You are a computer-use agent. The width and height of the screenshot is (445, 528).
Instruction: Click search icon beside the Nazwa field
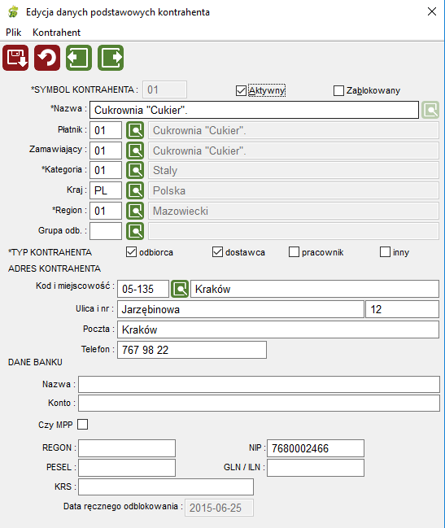point(430,110)
